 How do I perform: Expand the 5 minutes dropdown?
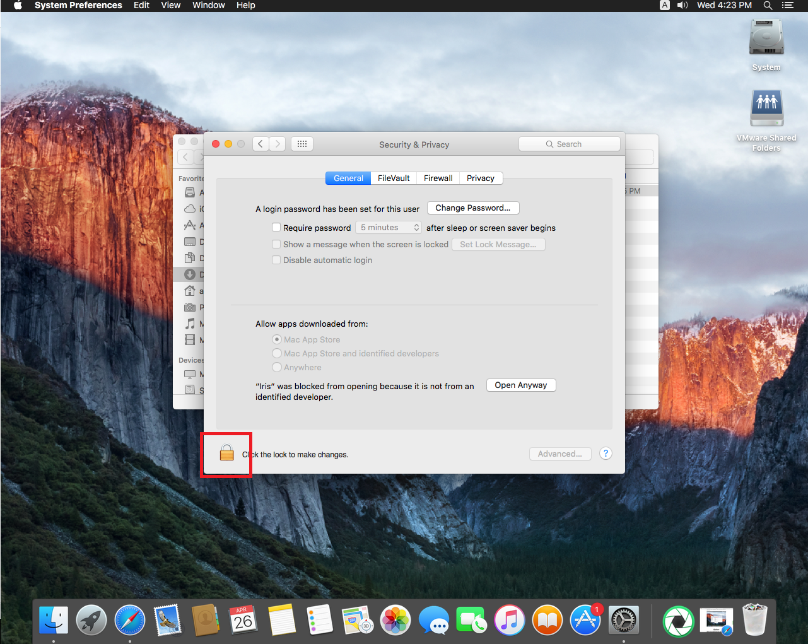pyautogui.click(x=389, y=228)
